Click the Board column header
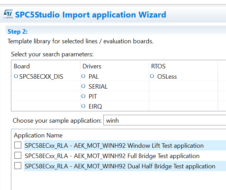 click(x=22, y=66)
